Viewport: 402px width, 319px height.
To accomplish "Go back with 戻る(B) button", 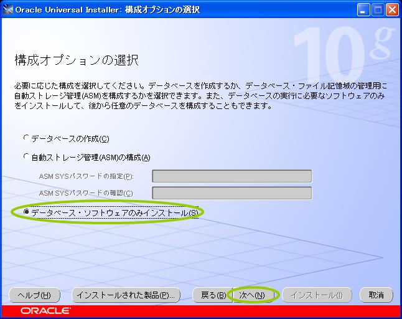I will tap(213, 295).
